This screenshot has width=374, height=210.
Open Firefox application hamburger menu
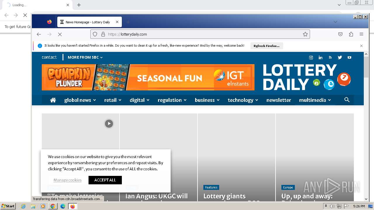(x=361, y=34)
